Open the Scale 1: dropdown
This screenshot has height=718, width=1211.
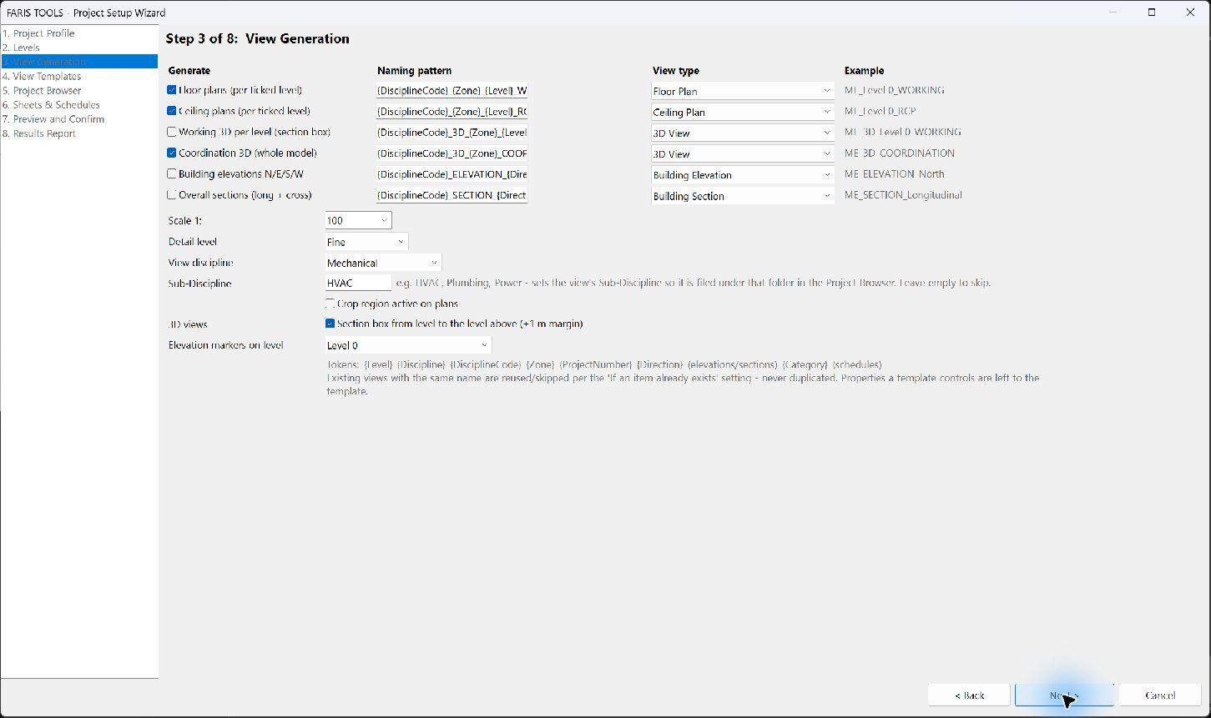pos(358,220)
